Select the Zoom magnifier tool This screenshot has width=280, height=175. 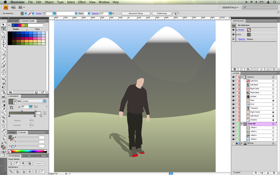click(x=3, y=138)
